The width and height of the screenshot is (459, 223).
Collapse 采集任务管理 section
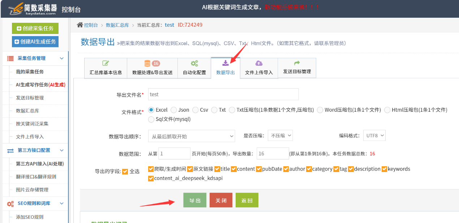[61, 58]
